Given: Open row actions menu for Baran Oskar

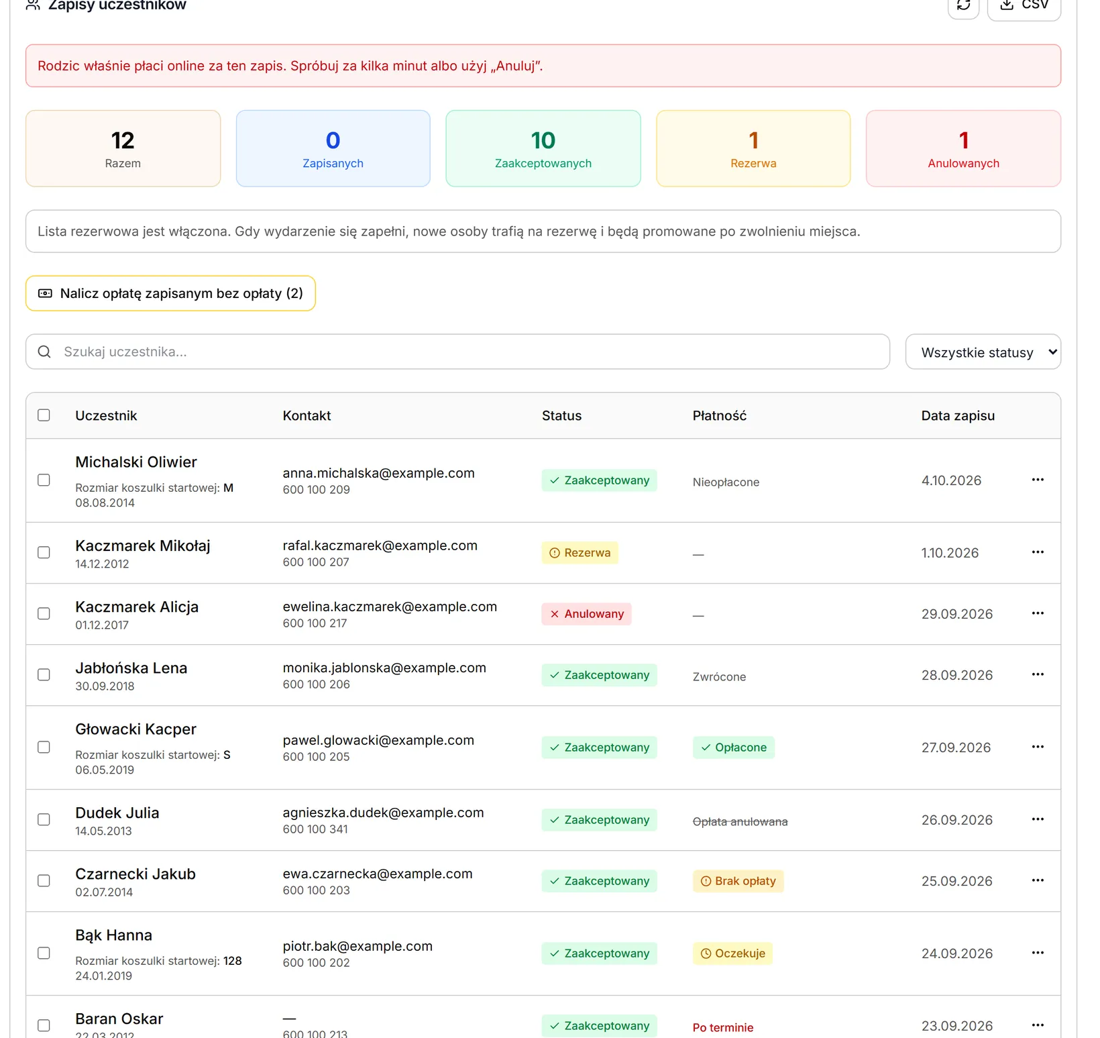Looking at the screenshot, I should (x=1038, y=1025).
